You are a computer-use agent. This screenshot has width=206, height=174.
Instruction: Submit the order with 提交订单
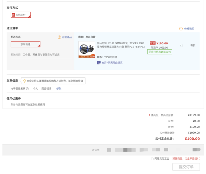(186, 167)
